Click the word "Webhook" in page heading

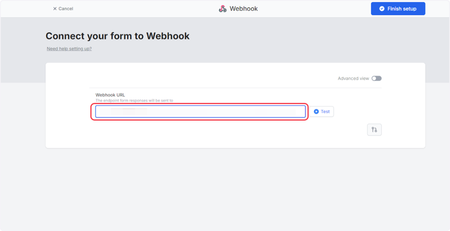point(168,36)
